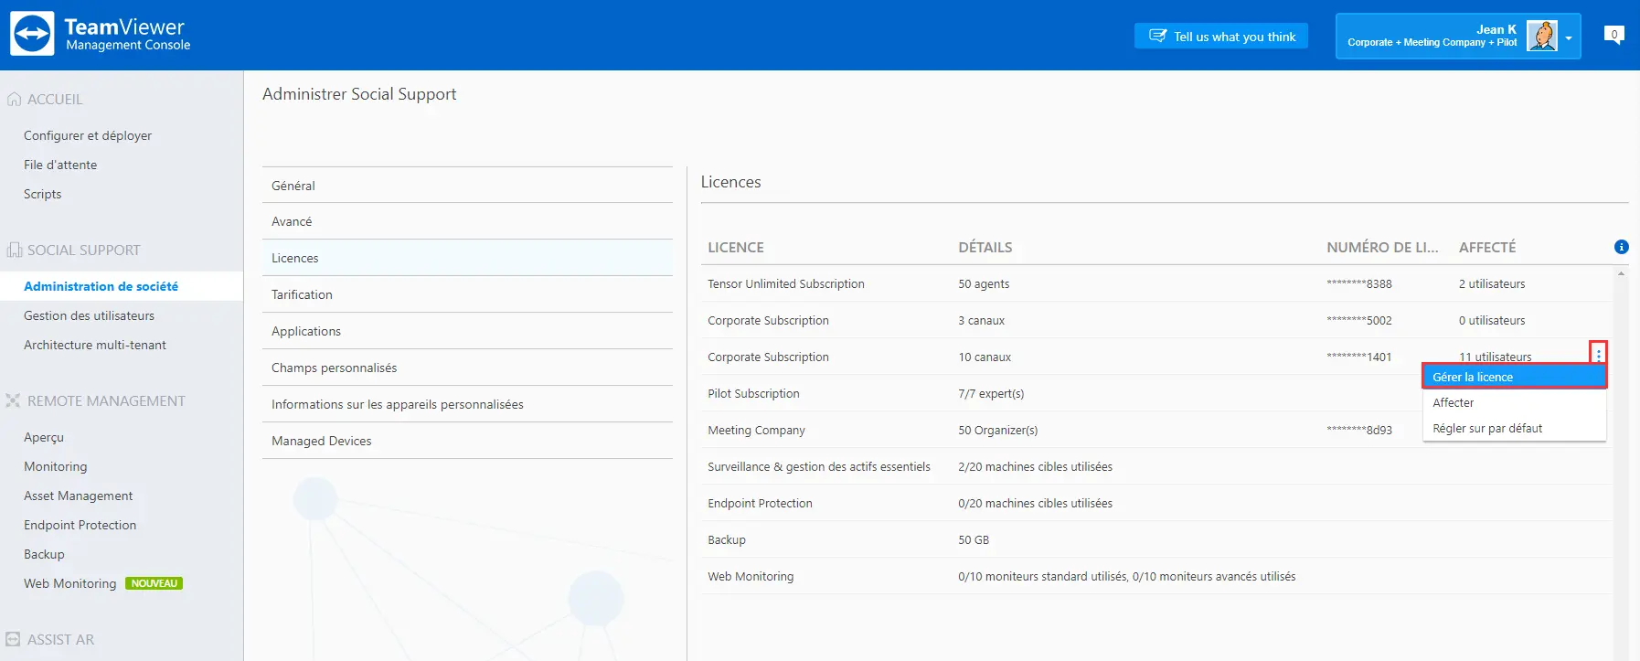Image resolution: width=1640 pixels, height=661 pixels.
Task: Open Asset Management
Action: [x=79, y=496]
